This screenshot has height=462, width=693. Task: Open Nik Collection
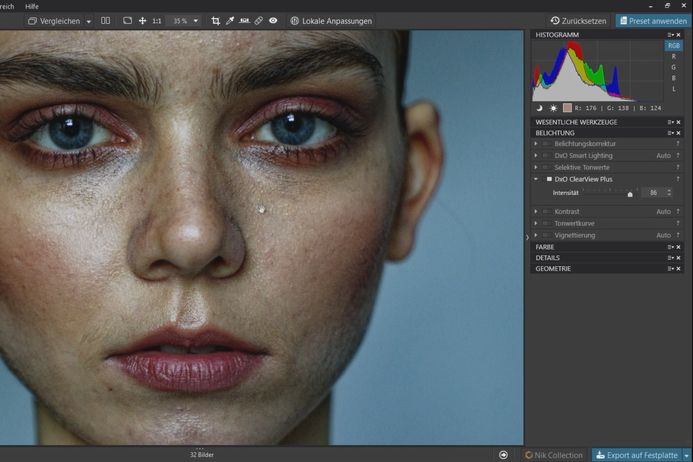point(554,455)
